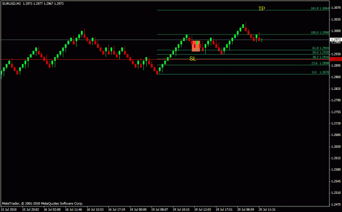The image size is (342, 212).
Task: Click price scale value 1.2615
Action: pyautogui.click(x=336, y=158)
